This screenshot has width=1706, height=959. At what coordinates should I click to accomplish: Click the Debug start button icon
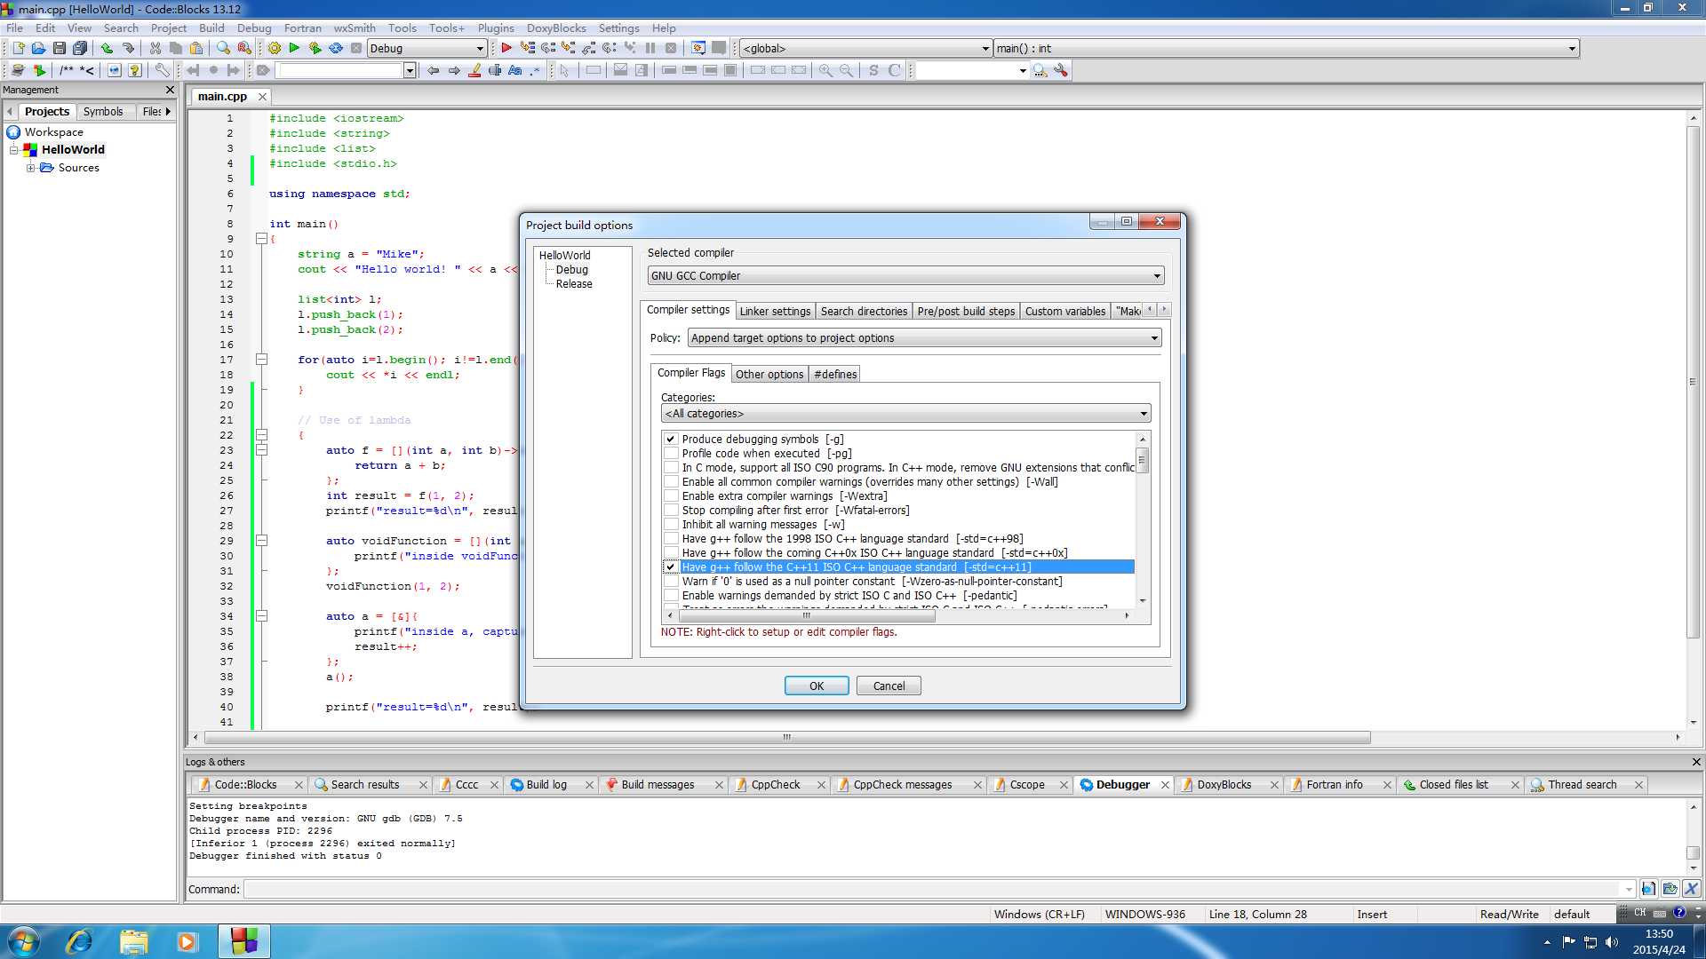coord(504,48)
